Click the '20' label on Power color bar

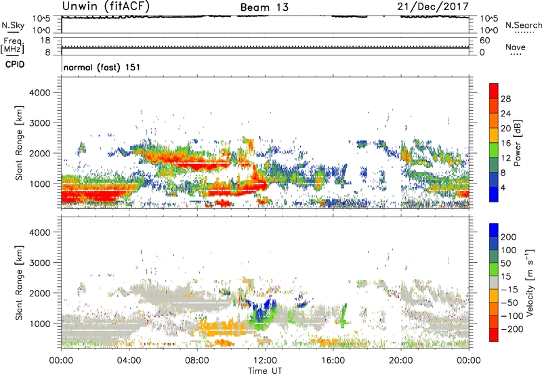(x=505, y=129)
